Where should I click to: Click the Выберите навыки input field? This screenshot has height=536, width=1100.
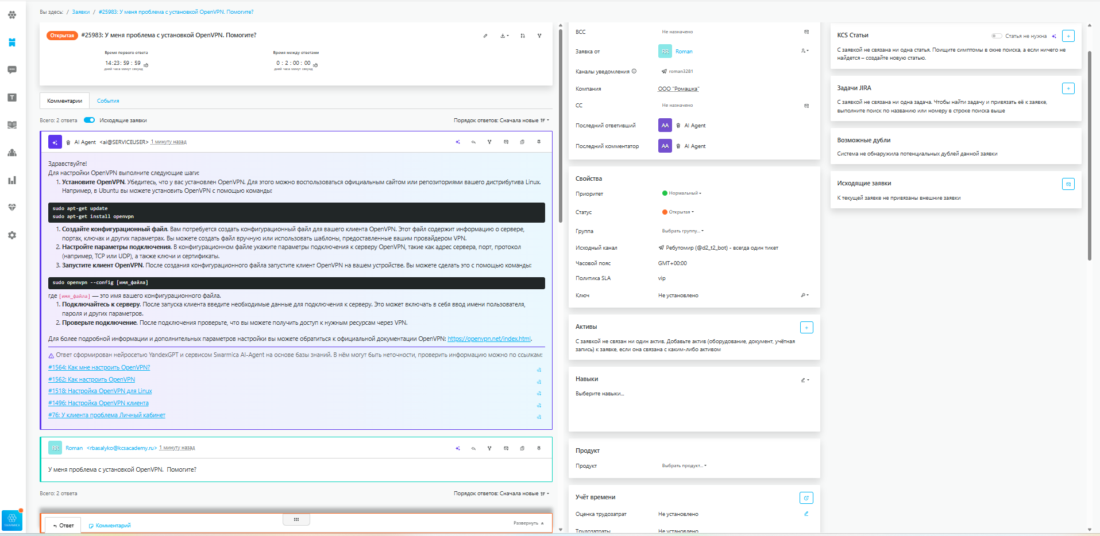[600, 394]
